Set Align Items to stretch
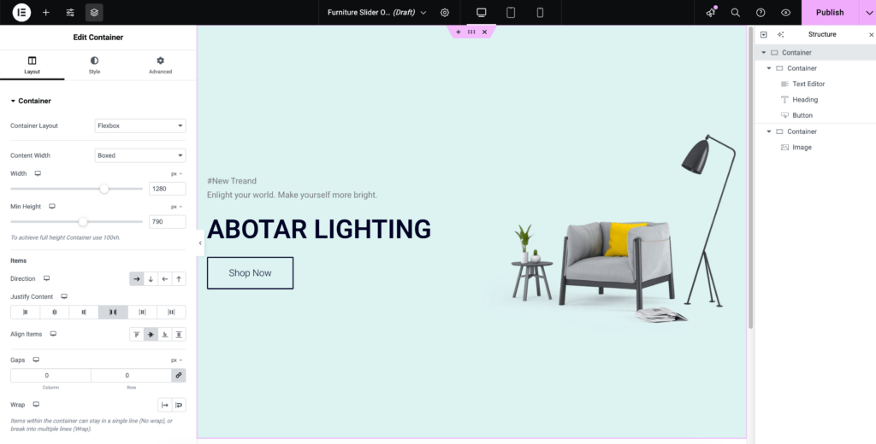Viewport: 876px width, 444px height. click(x=179, y=335)
